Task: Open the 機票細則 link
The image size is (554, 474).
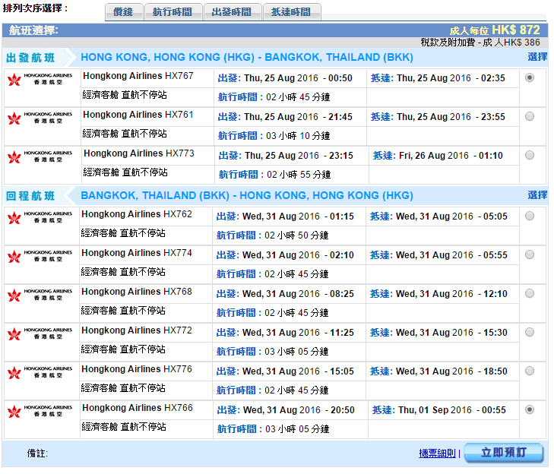Action: [437, 453]
